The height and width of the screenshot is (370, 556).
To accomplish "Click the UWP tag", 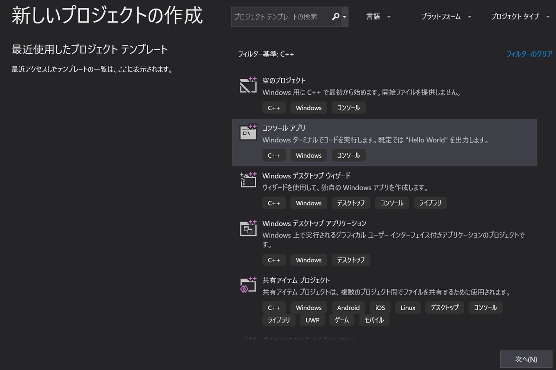I will 312,320.
